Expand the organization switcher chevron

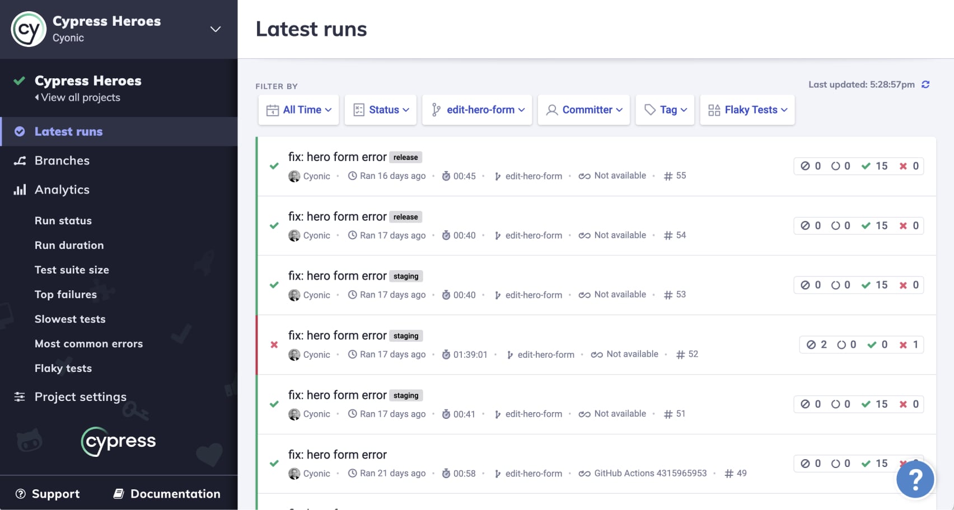[216, 29]
